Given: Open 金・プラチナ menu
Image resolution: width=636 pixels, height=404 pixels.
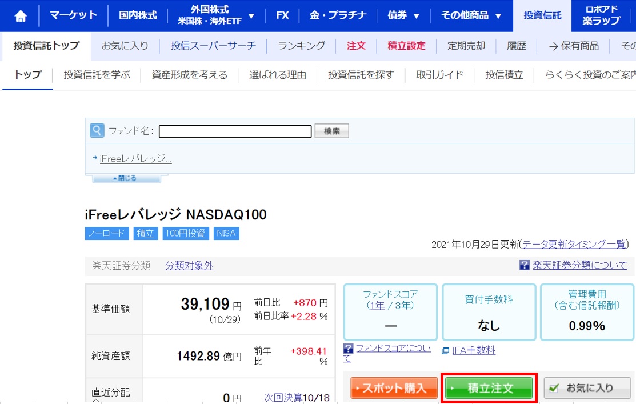Looking at the screenshot, I should tap(338, 15).
